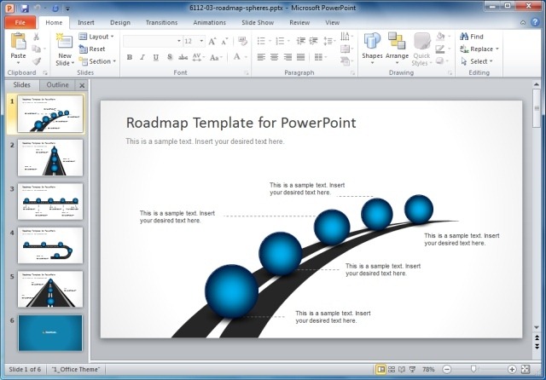Switch to the Insert ribbon tab

(85, 23)
